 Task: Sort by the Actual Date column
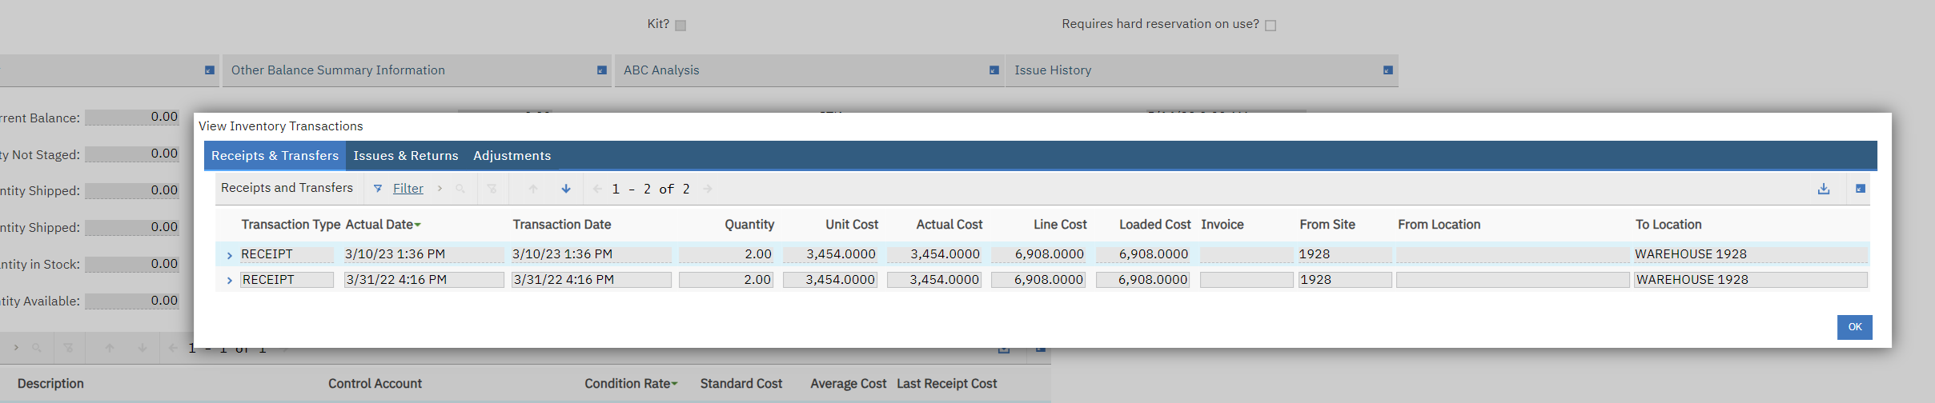pos(379,225)
